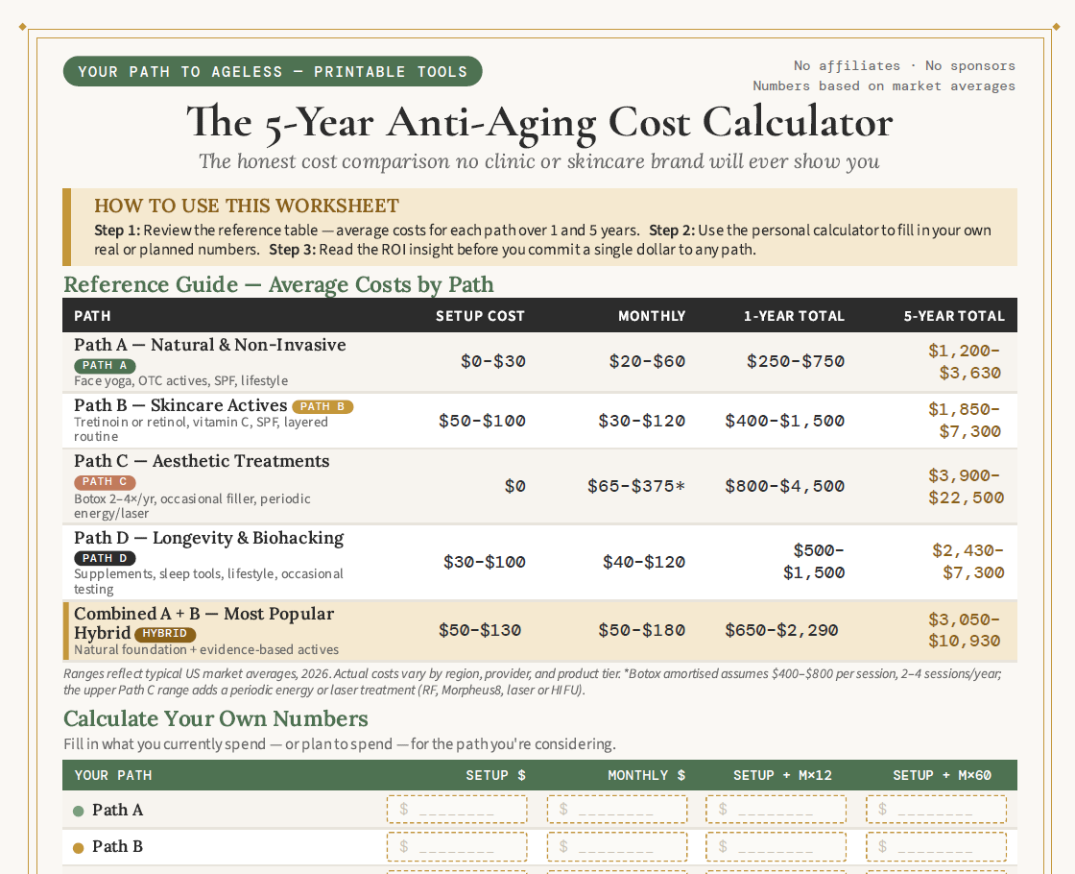Click the 'MONTHLY $' calculator header
Image resolution: width=1075 pixels, height=874 pixels.
coord(647,775)
